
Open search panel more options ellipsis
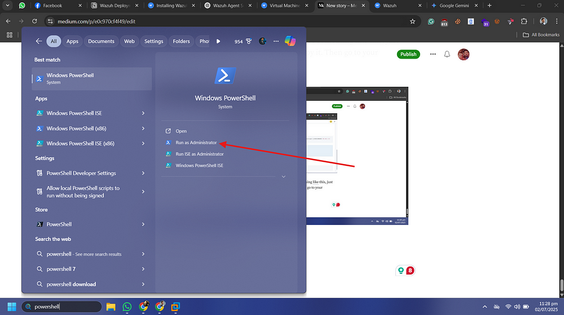pos(276,41)
